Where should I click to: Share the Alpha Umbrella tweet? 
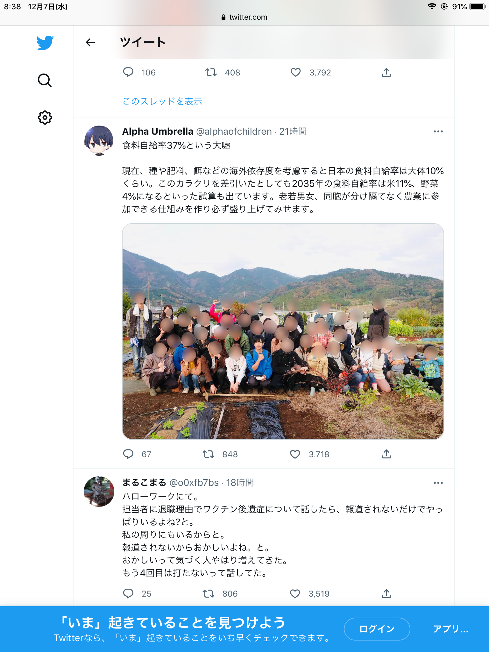(x=386, y=454)
